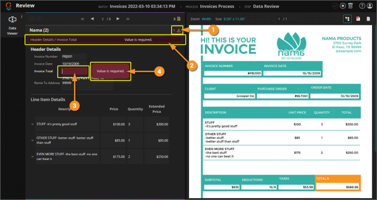Viewport: 377px width, 200px height.
Task: Open the PDF version icon
Action: pyautogui.click(x=358, y=19)
